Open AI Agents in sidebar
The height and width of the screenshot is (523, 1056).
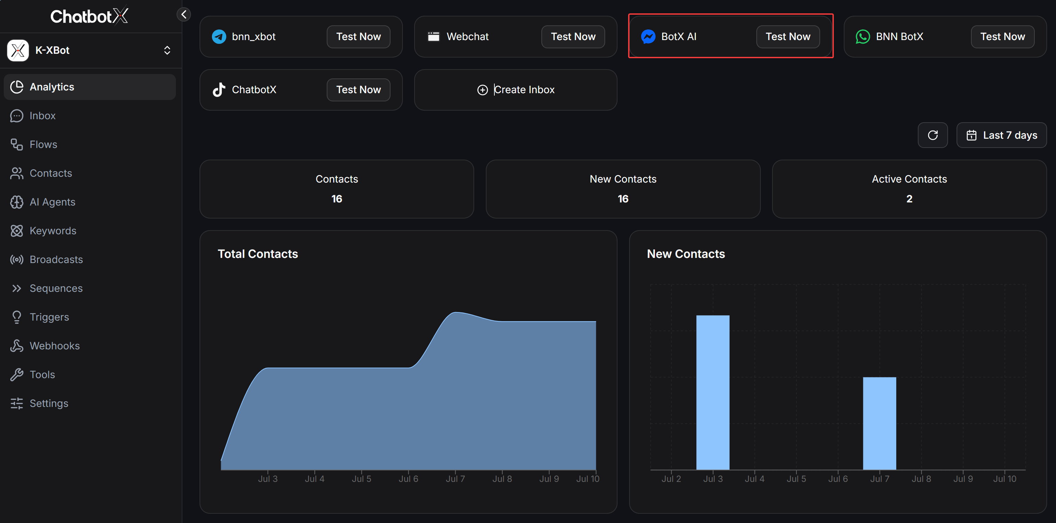click(90, 202)
